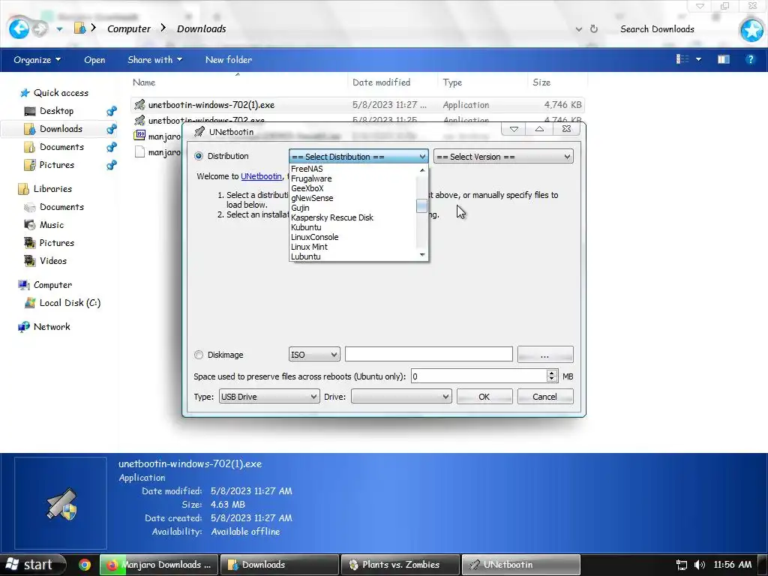
Task: Choose Frugalware from distribution list
Action: tap(311, 178)
